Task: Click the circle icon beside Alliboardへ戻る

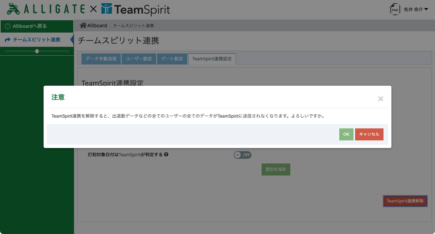Action: [x=8, y=26]
